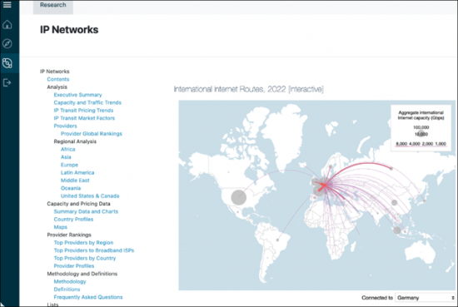Viewport: 458px width, 307px height.
Task: Open United States & Canada analysis
Action: click(90, 196)
